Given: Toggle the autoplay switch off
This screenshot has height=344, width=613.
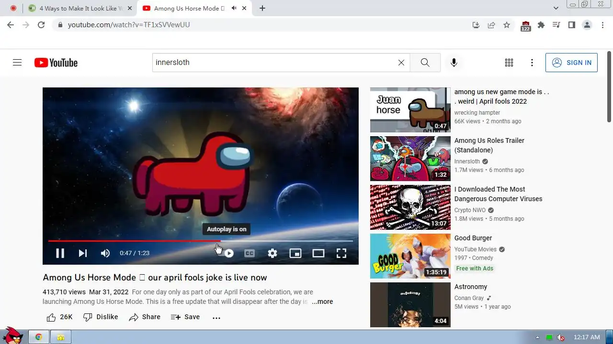Looking at the screenshot, I should (227, 253).
